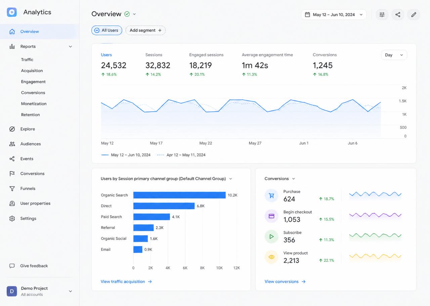Screen dimensions: 430x306
Task: Open the Overview title dropdown arrow
Action: coord(134,14)
